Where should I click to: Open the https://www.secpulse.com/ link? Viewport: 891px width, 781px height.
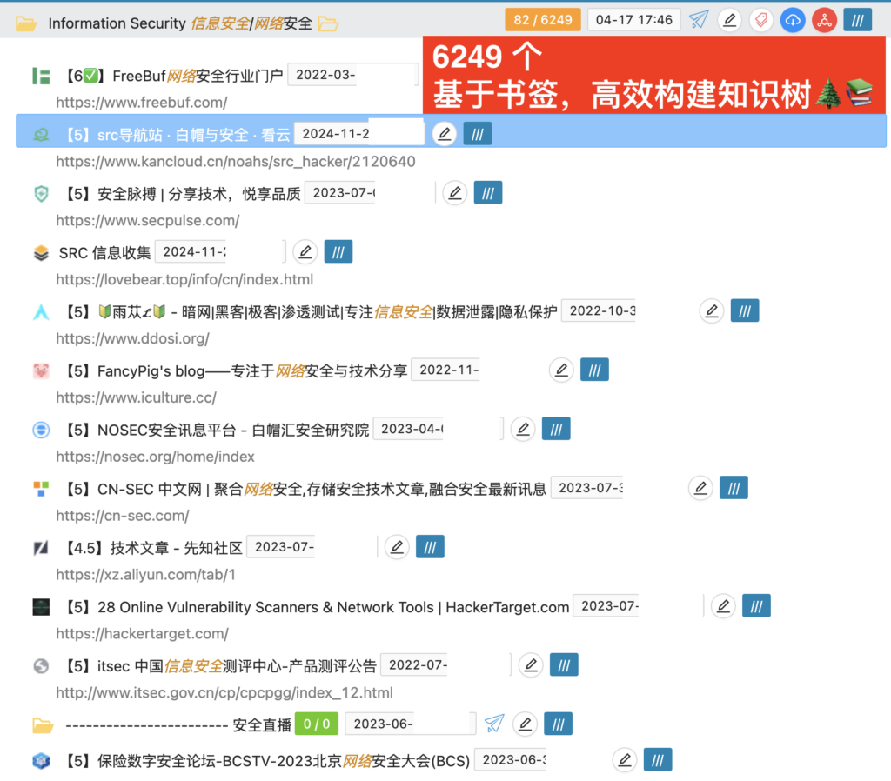[x=148, y=221]
